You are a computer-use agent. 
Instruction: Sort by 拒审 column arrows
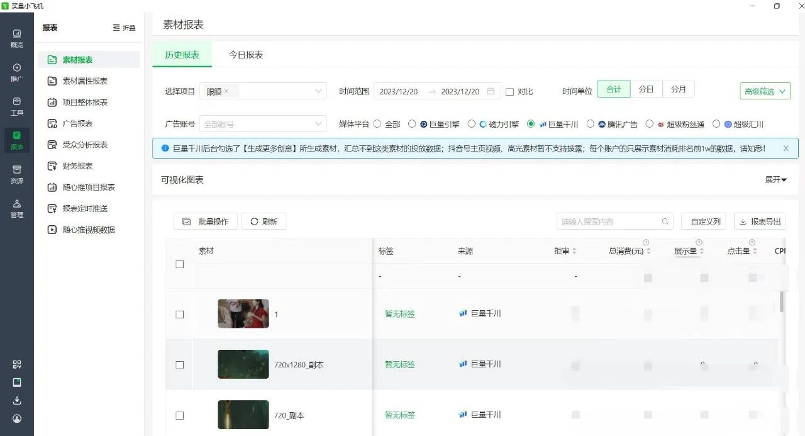(574, 251)
